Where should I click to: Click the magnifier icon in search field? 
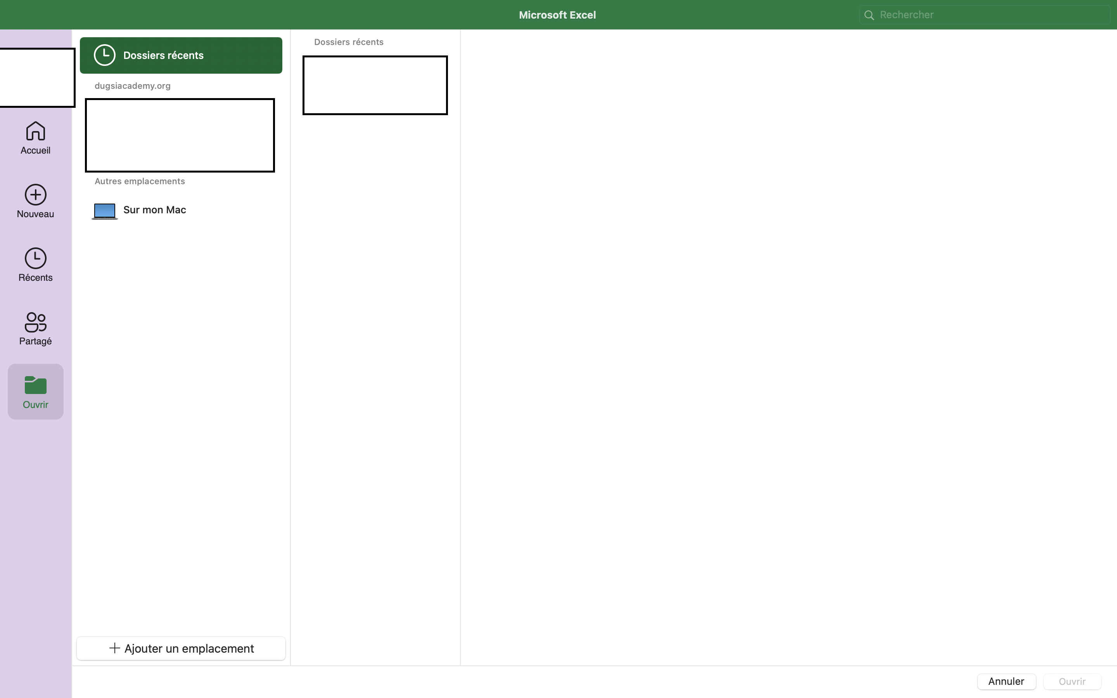869,15
